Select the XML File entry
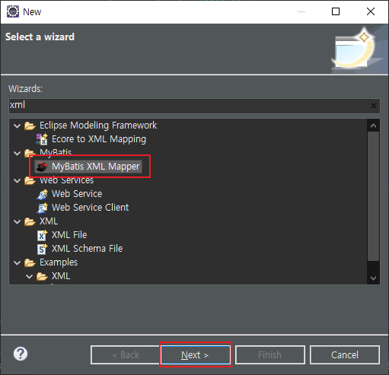The image size is (389, 375). pyautogui.click(x=69, y=235)
